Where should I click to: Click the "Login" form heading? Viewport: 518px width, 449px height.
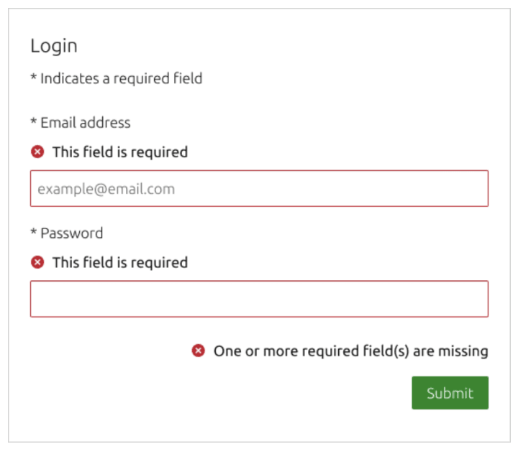tap(54, 47)
